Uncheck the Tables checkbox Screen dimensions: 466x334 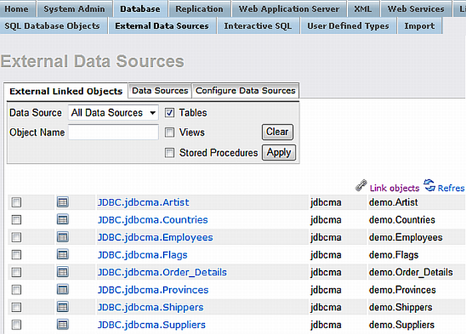click(x=170, y=113)
